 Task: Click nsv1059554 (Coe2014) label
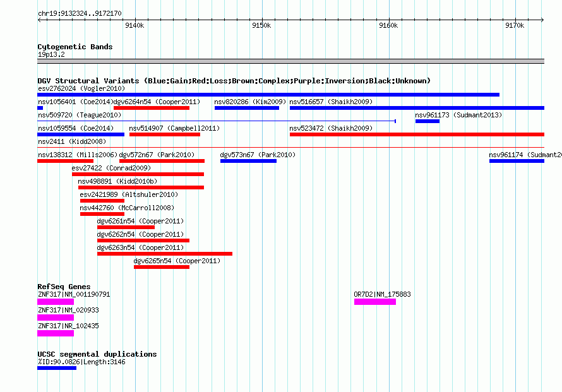pos(76,128)
